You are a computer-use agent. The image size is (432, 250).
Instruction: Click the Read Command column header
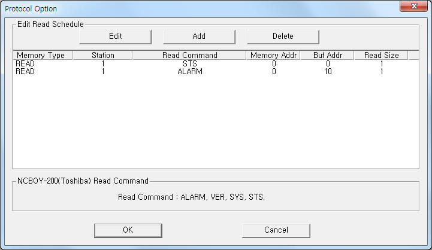(x=189, y=55)
